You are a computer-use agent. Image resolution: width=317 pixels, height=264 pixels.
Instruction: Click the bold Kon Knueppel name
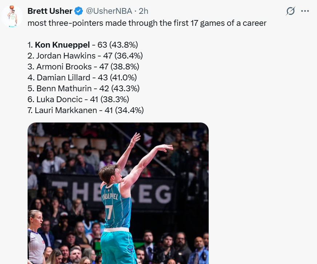[x=62, y=45]
